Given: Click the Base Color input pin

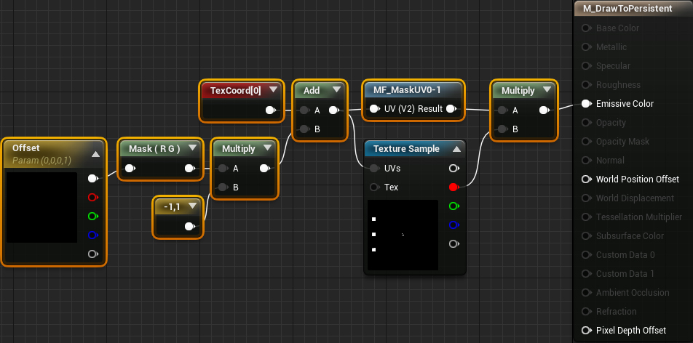Looking at the screenshot, I should click(587, 28).
